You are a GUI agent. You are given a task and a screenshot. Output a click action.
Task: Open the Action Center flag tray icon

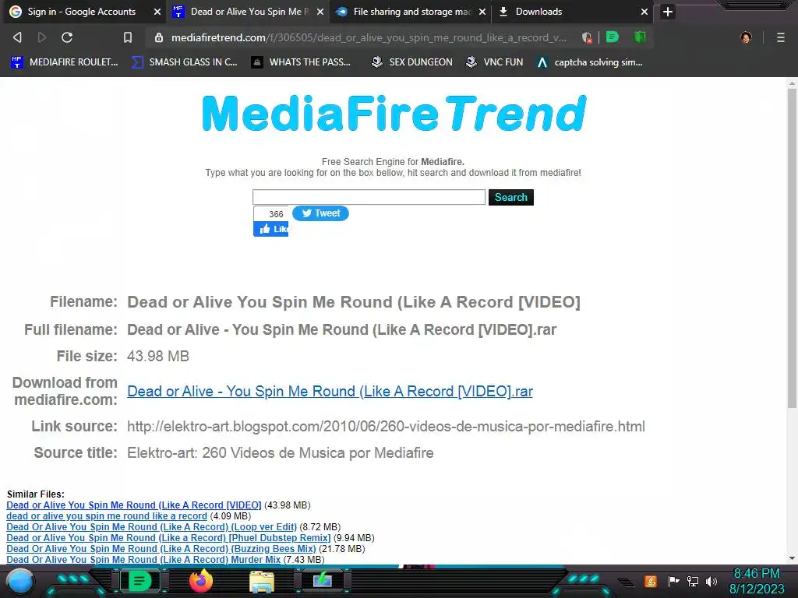click(674, 581)
